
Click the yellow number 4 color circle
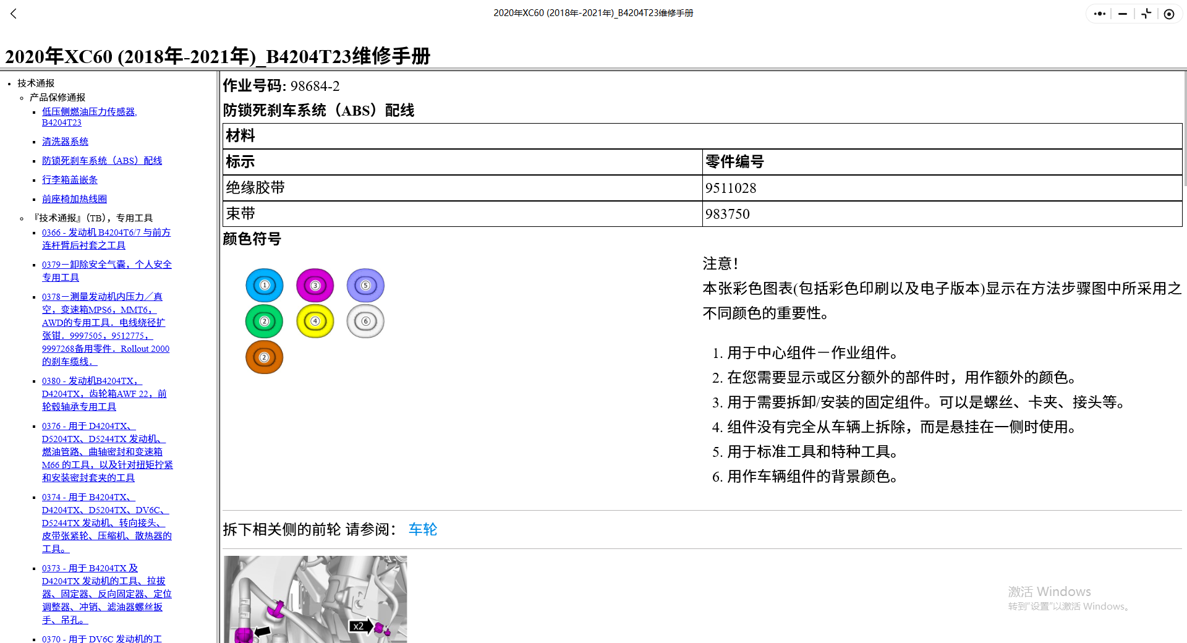315,321
